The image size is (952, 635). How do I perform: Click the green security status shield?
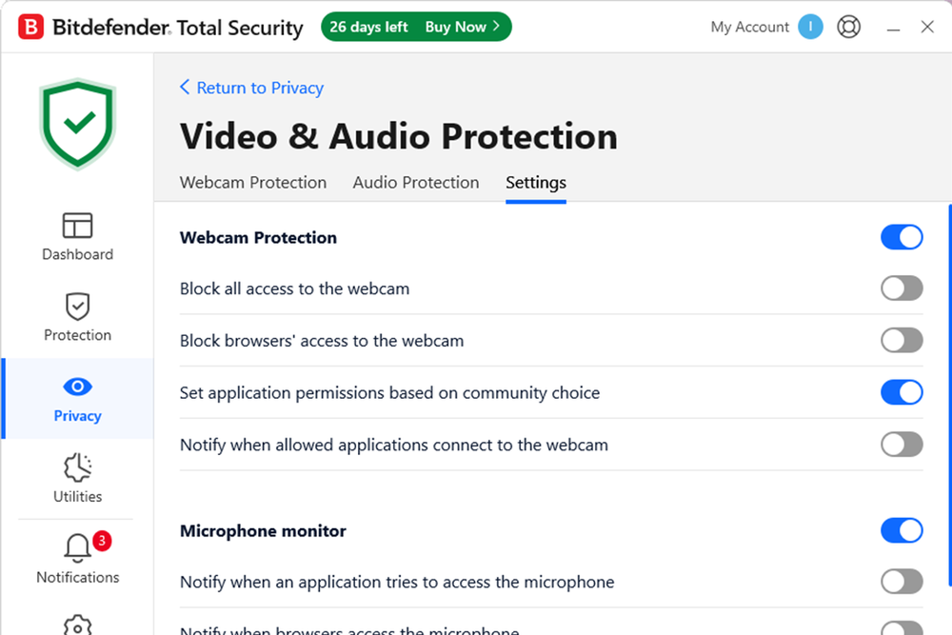(77, 124)
